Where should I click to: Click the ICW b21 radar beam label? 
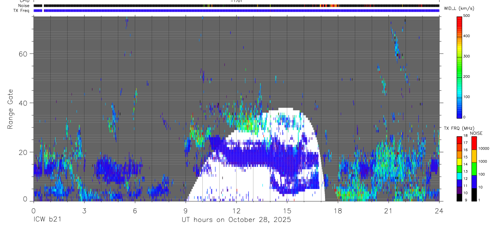47,220
